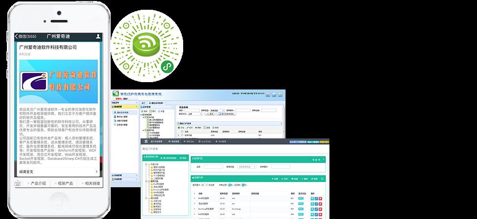Select the Bootstrap开发框架 tree item

161,190
